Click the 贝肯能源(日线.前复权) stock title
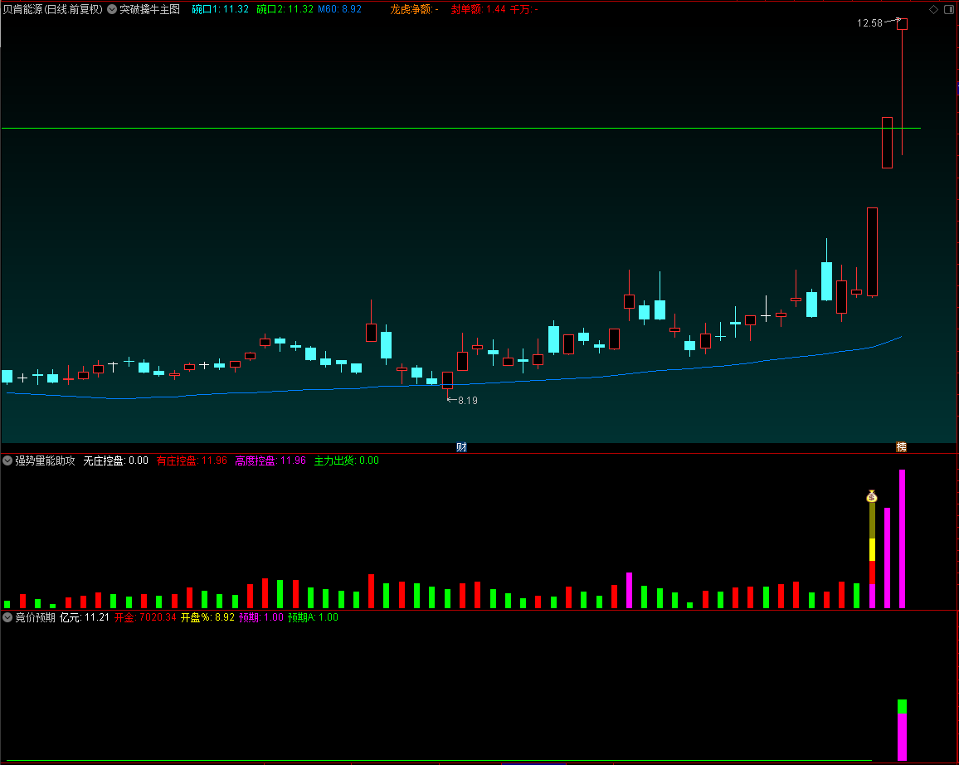959x765 pixels. tap(53, 9)
